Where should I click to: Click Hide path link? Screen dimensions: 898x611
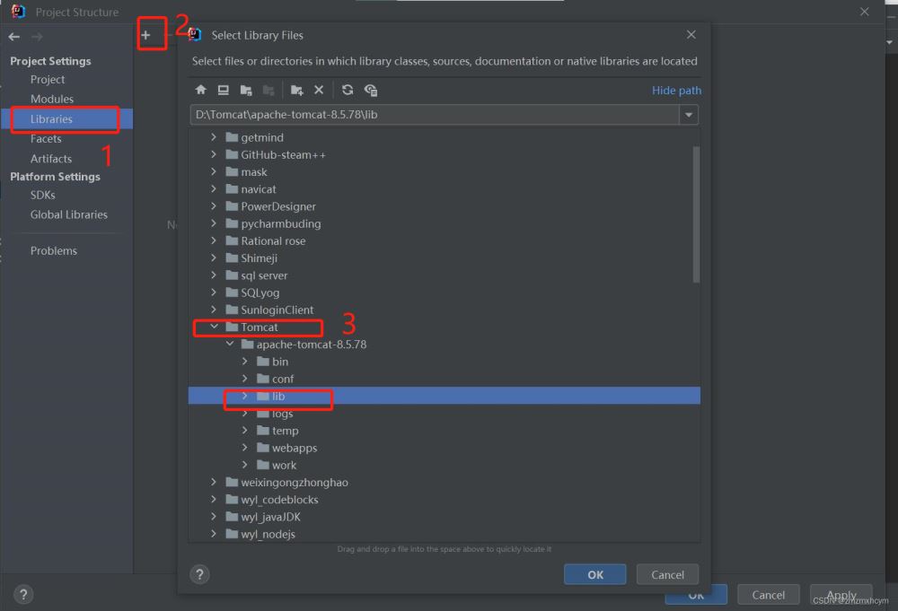[x=676, y=91]
